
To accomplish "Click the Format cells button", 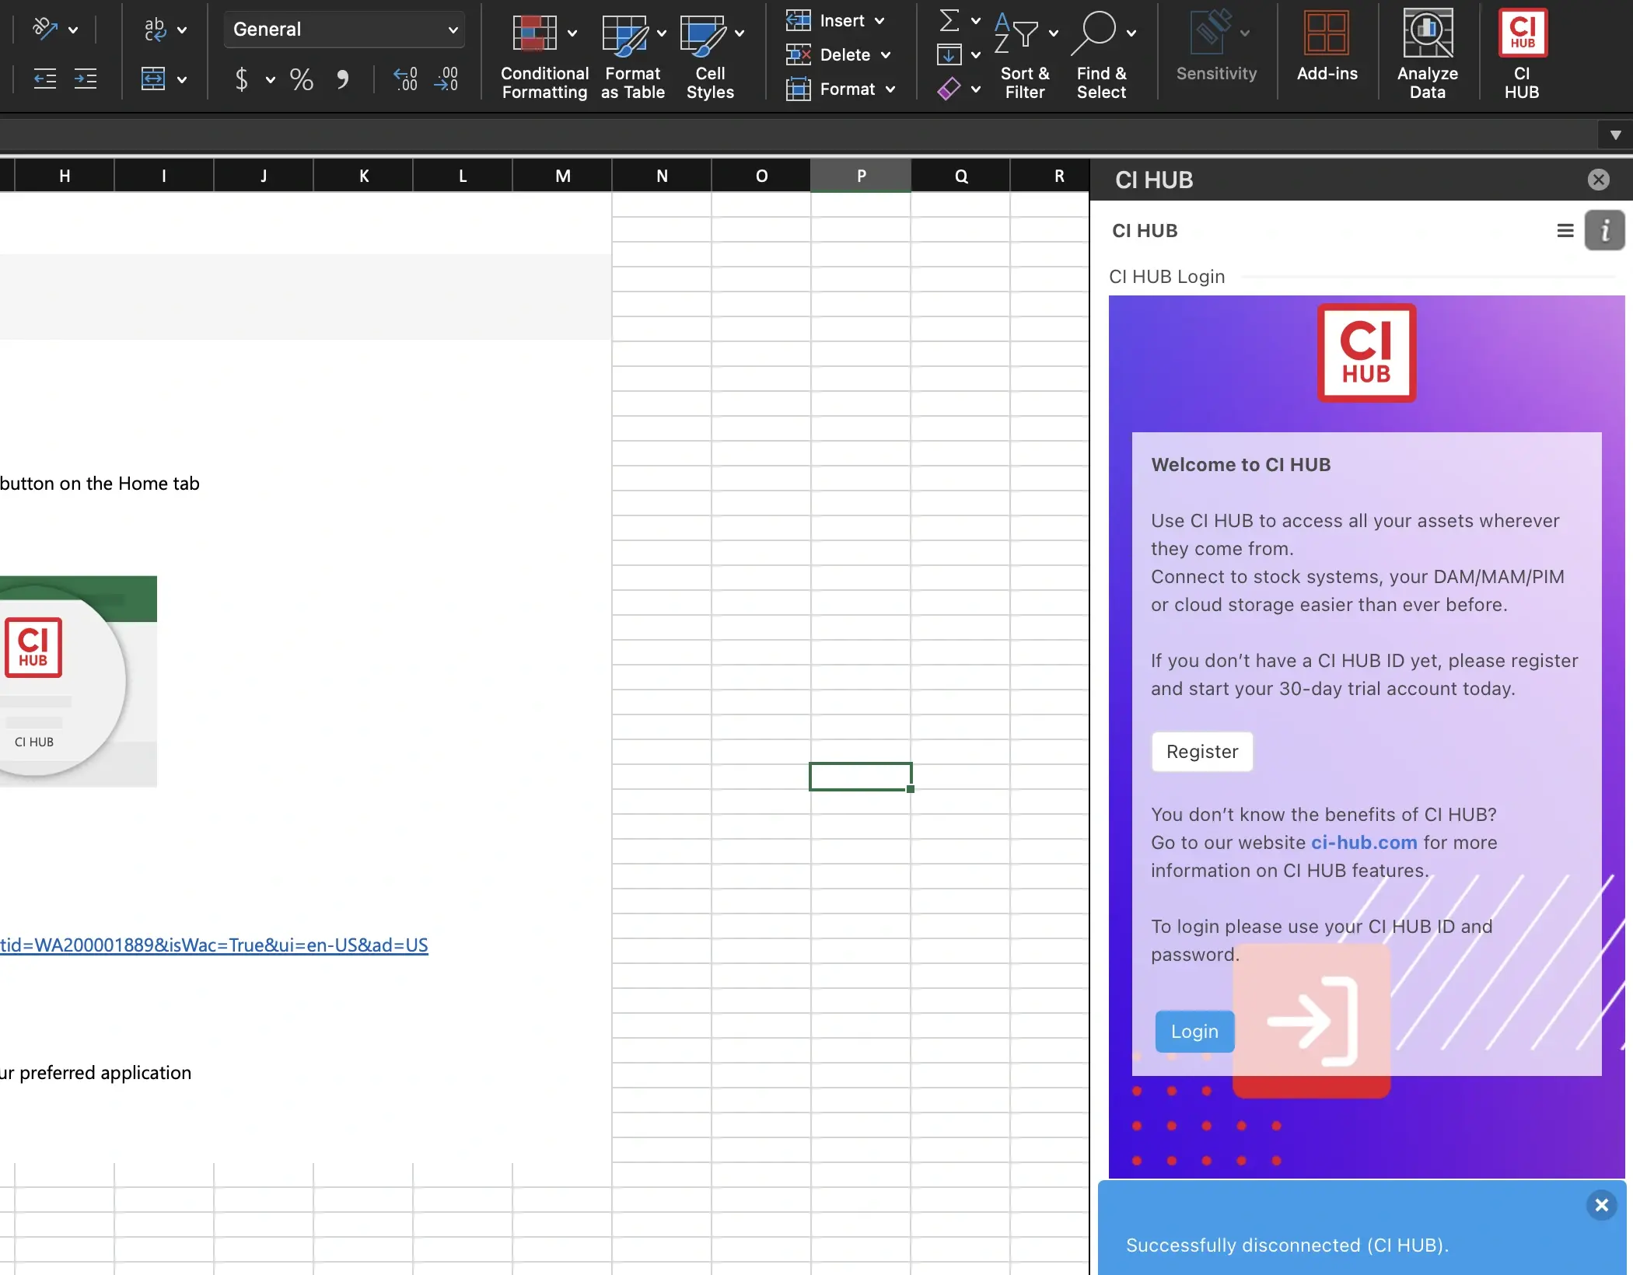I will pos(830,89).
